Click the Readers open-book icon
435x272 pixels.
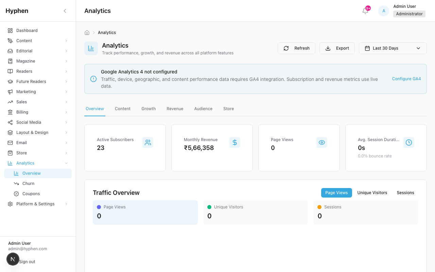pyautogui.click(x=10, y=71)
